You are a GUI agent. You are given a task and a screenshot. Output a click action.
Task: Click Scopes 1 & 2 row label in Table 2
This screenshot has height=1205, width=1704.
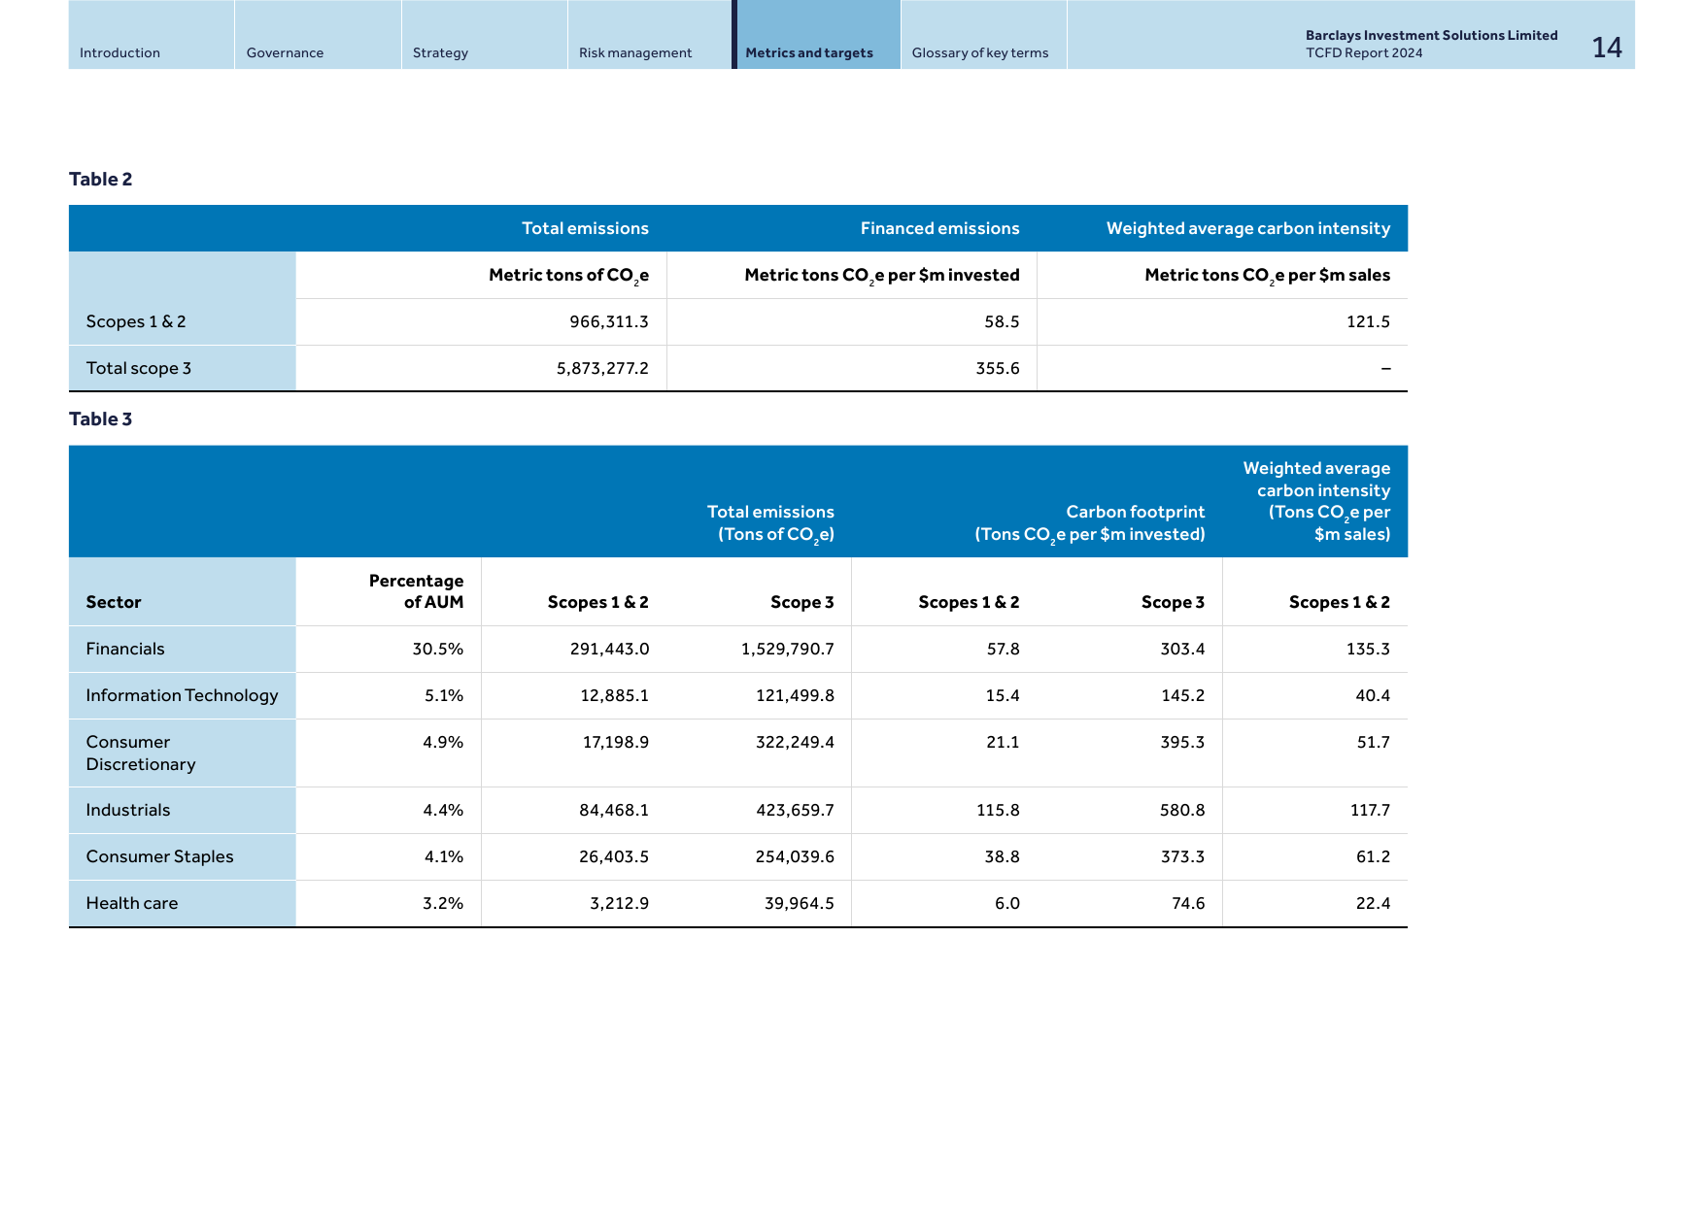point(136,321)
